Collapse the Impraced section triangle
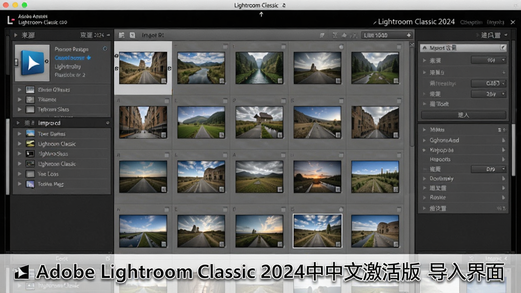The height and width of the screenshot is (293, 521). [18, 123]
